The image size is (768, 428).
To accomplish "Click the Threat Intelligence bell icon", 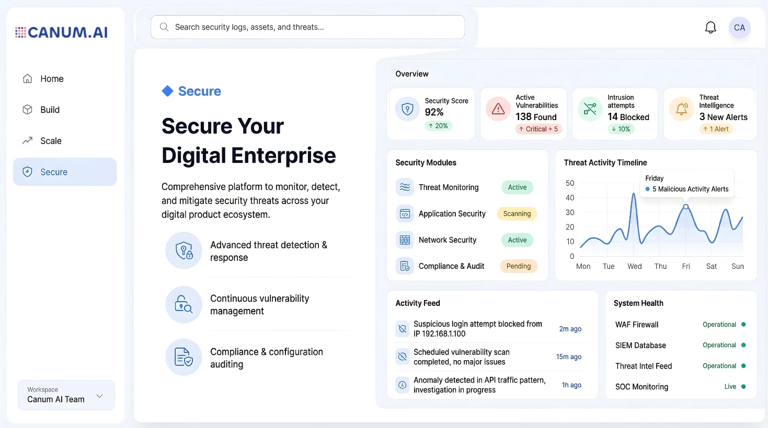I will tap(682, 109).
